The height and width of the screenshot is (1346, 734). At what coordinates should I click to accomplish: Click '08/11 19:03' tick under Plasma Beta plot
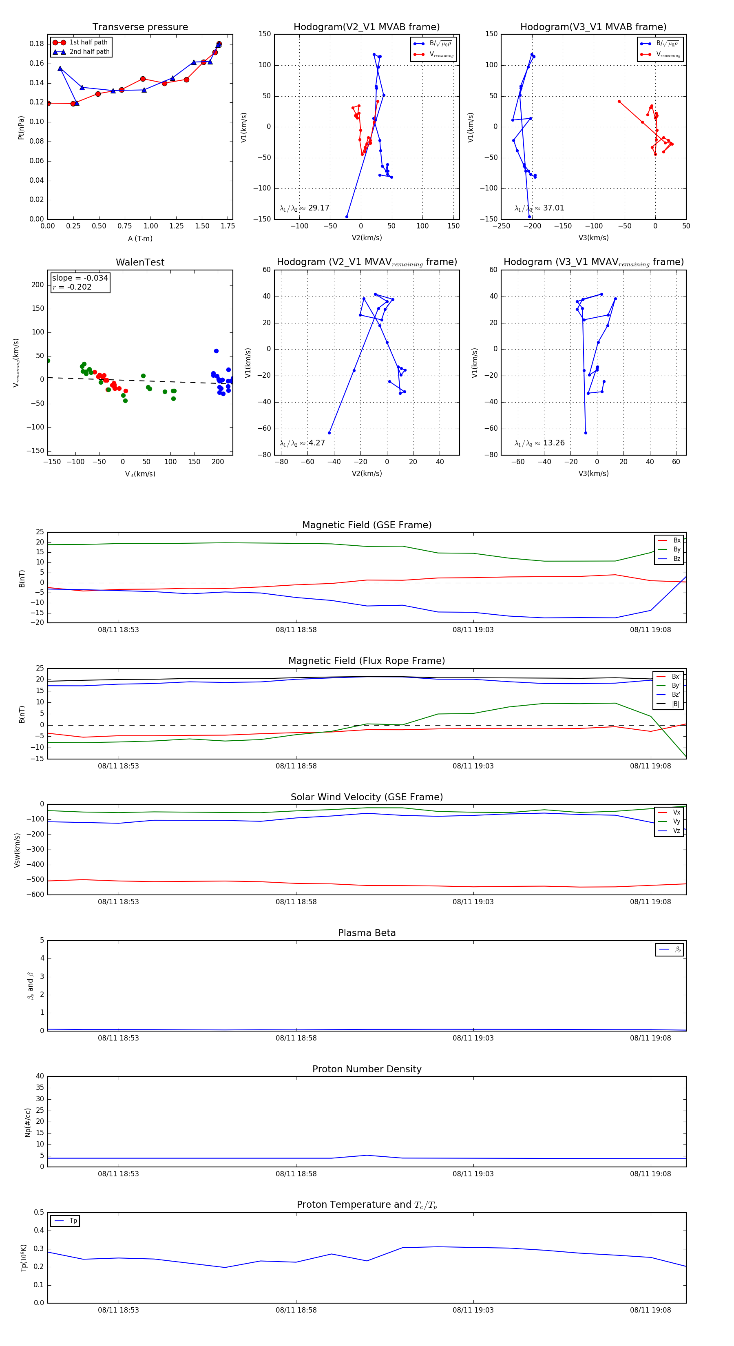click(473, 1038)
